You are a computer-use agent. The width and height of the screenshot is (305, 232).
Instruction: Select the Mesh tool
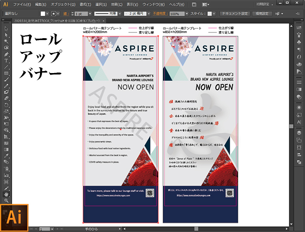pos(6,143)
